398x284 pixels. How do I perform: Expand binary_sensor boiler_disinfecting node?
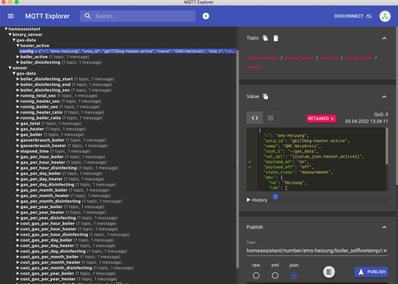18,62
